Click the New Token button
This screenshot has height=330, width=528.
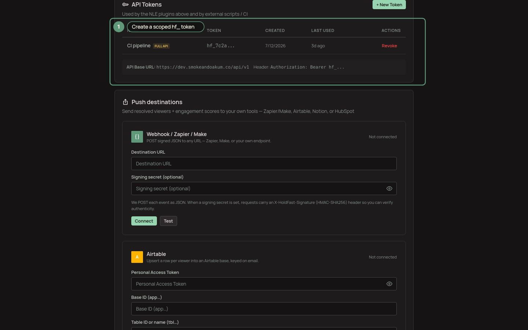coord(389,5)
